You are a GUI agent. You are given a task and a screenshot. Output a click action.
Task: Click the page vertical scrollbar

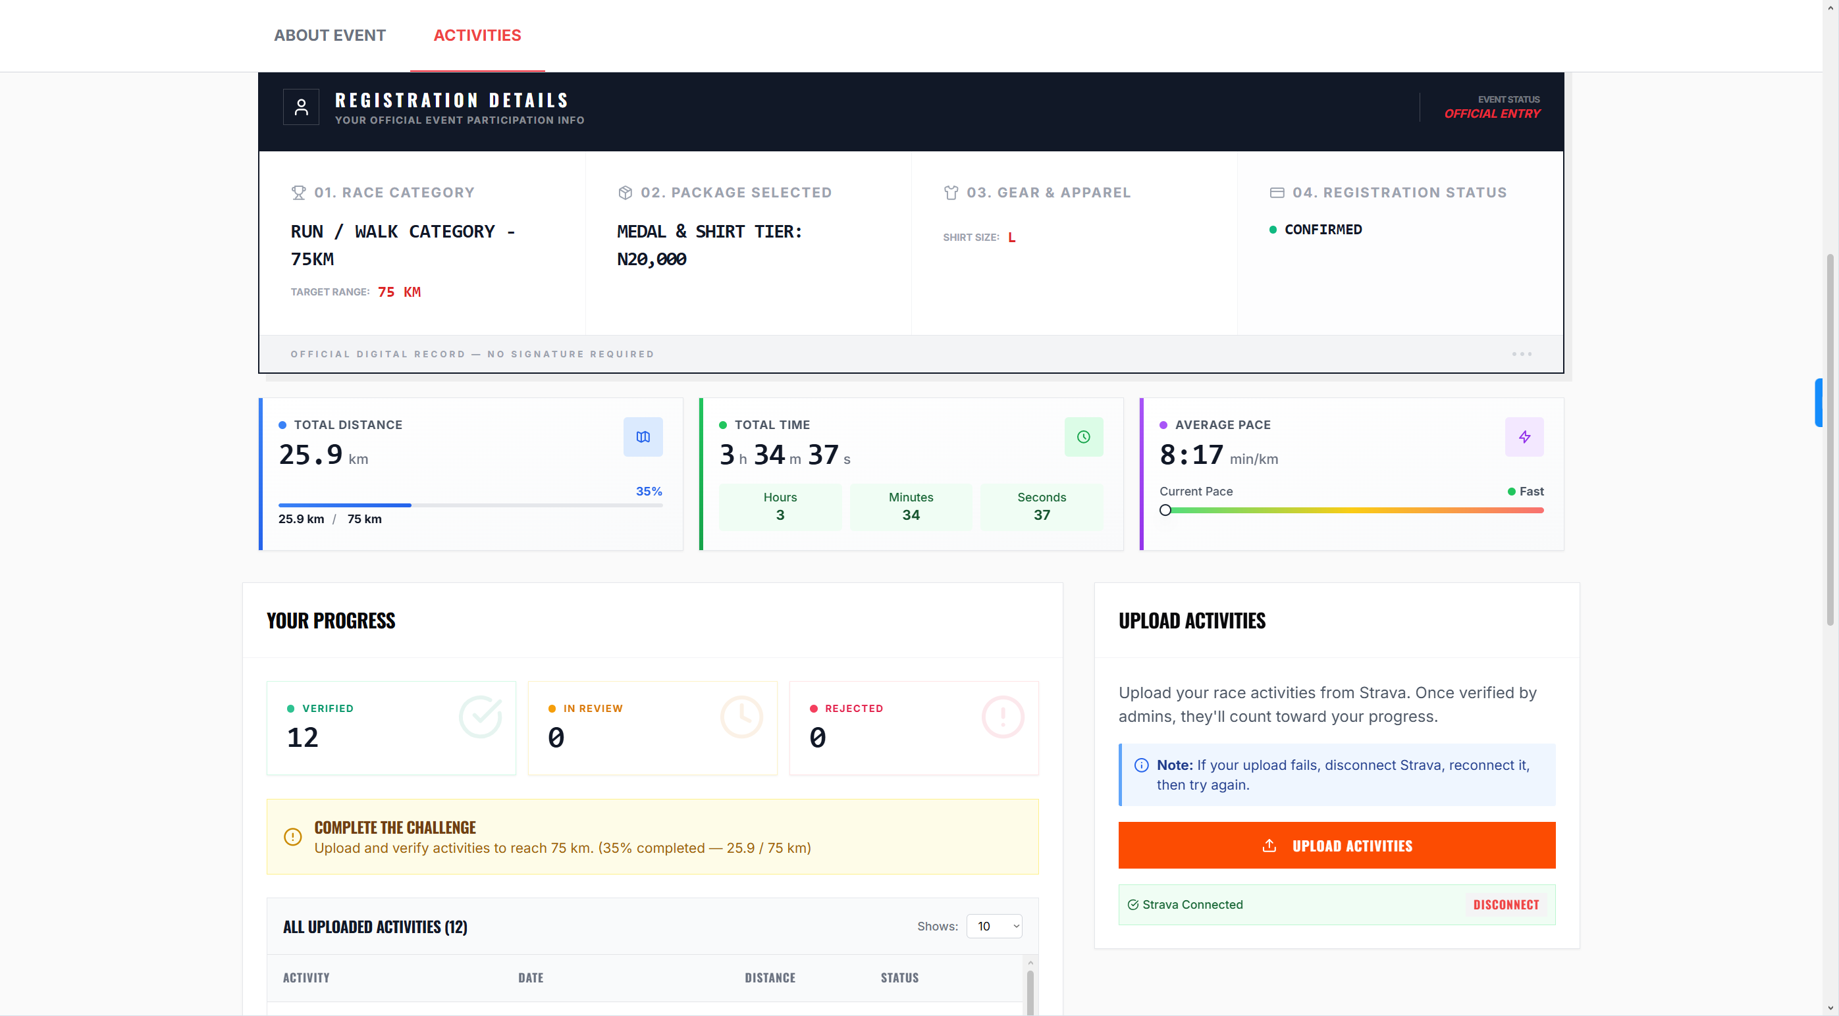[x=1830, y=439]
